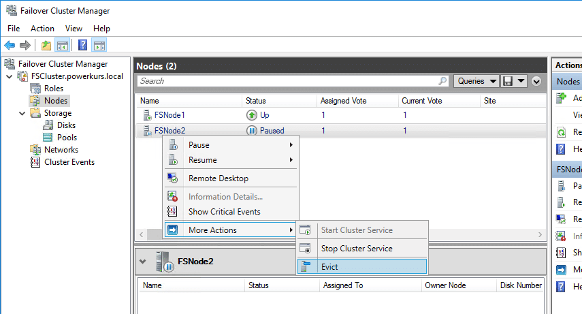Viewport: 582px width, 314px height.
Task: Collapse the FSCluster.powerkurs.local tree node
Action: coord(10,76)
